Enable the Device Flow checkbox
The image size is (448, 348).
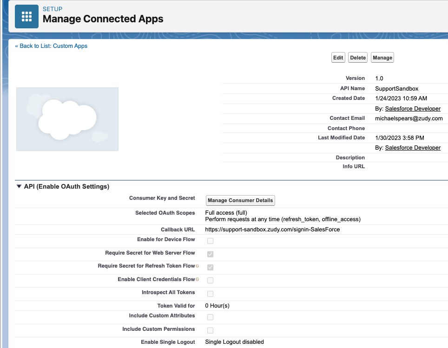pos(210,241)
